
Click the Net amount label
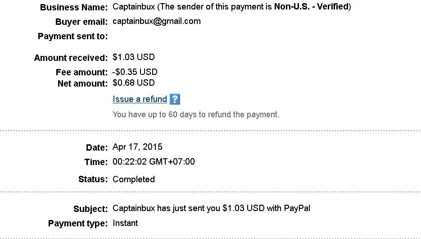point(83,84)
